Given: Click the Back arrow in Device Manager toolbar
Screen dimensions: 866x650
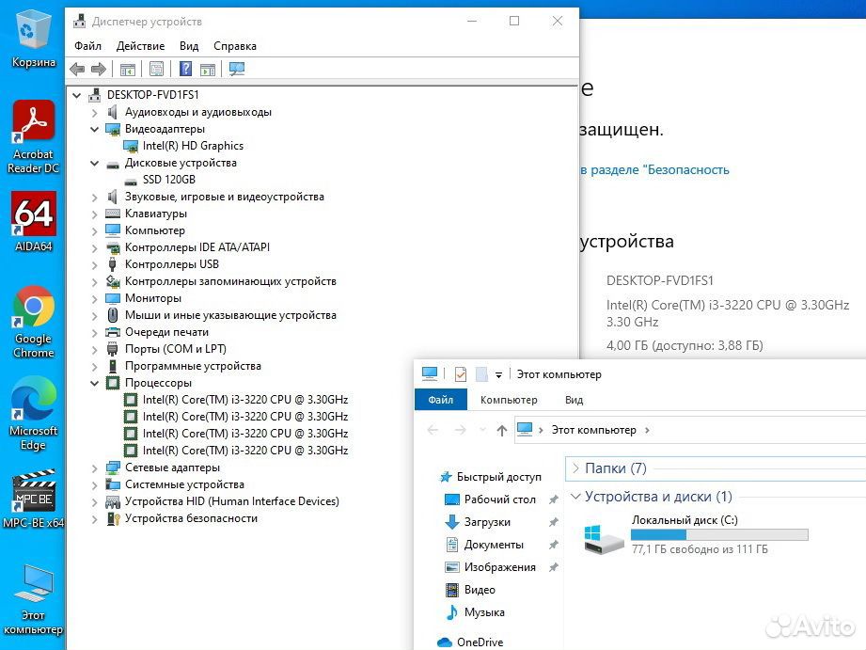Looking at the screenshot, I should click(x=77, y=69).
